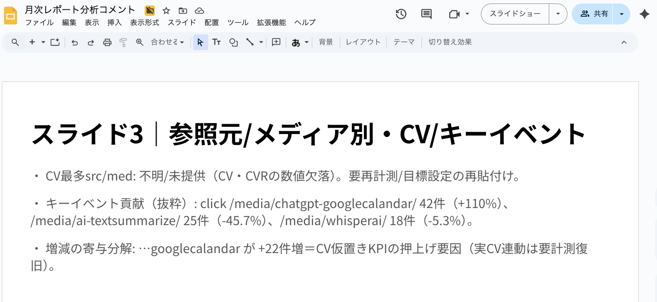The width and height of the screenshot is (657, 302).
Task: Open the share options dropdown arrow
Action: tap(621, 14)
